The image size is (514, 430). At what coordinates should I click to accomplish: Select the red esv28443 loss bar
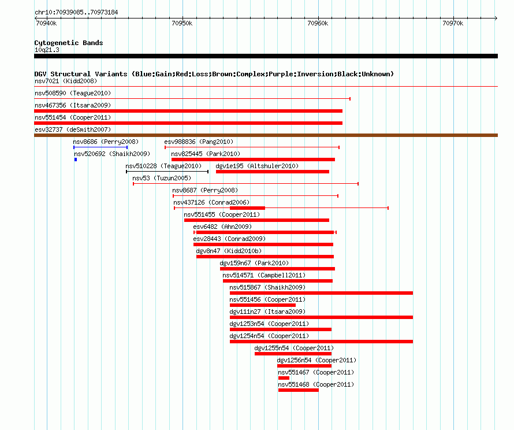pyautogui.click(x=263, y=244)
